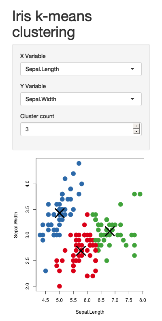This screenshot has height=321, width=162.
Task: Open the X Variable dropdown arrow
Action: [x=132, y=69]
